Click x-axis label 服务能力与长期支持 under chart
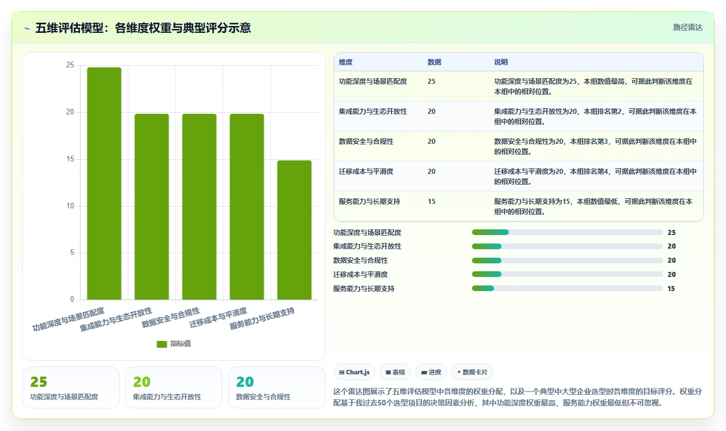 coord(263,319)
